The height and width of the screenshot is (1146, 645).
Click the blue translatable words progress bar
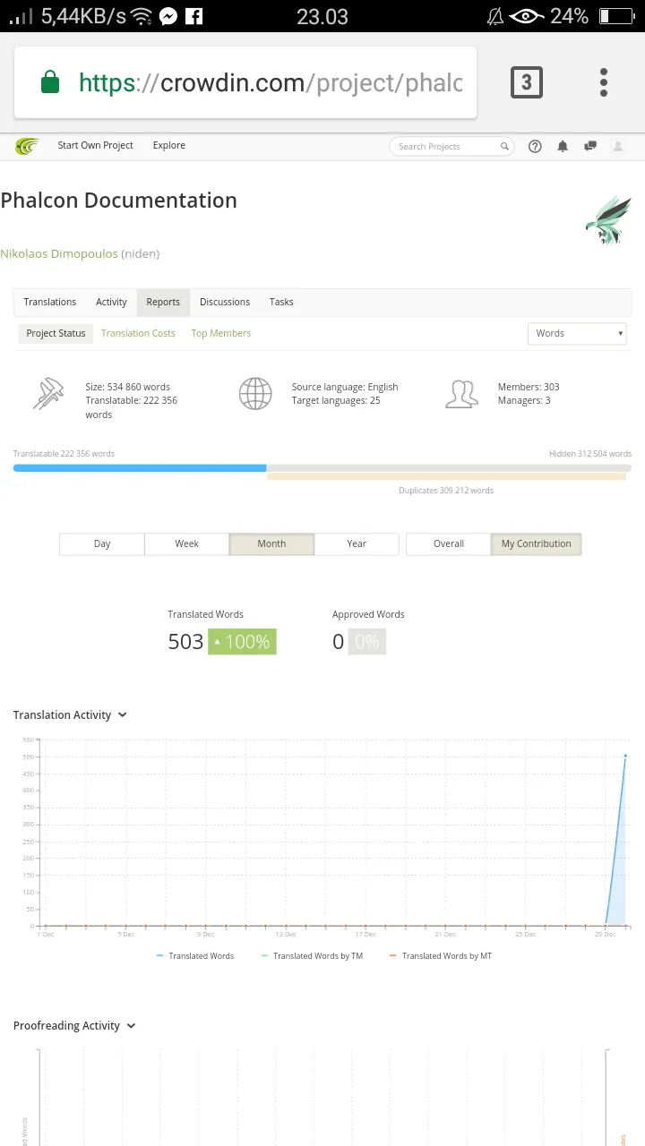tap(140, 467)
